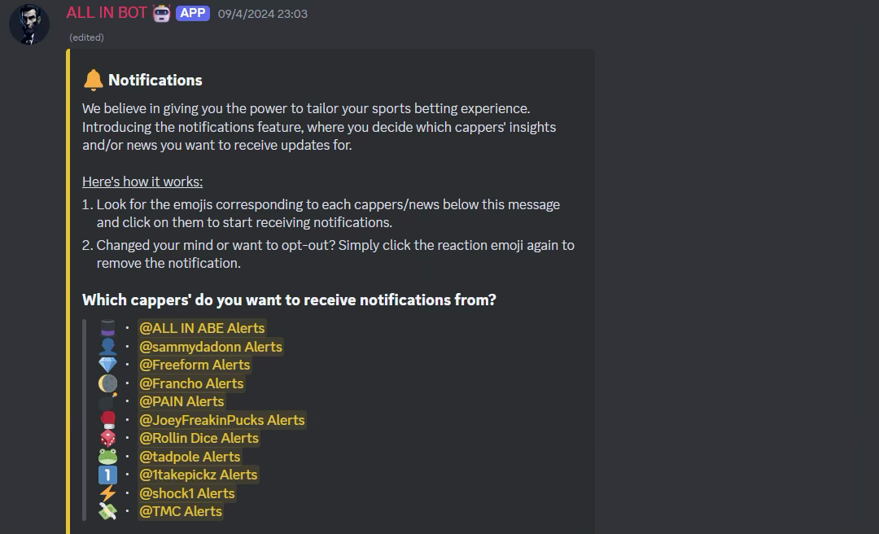Select the diamond emoji next to Freeform Alerts
879x534 pixels.
point(108,365)
